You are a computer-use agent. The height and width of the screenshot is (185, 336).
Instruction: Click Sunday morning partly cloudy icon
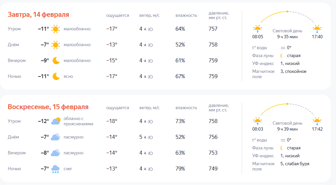click(56, 121)
